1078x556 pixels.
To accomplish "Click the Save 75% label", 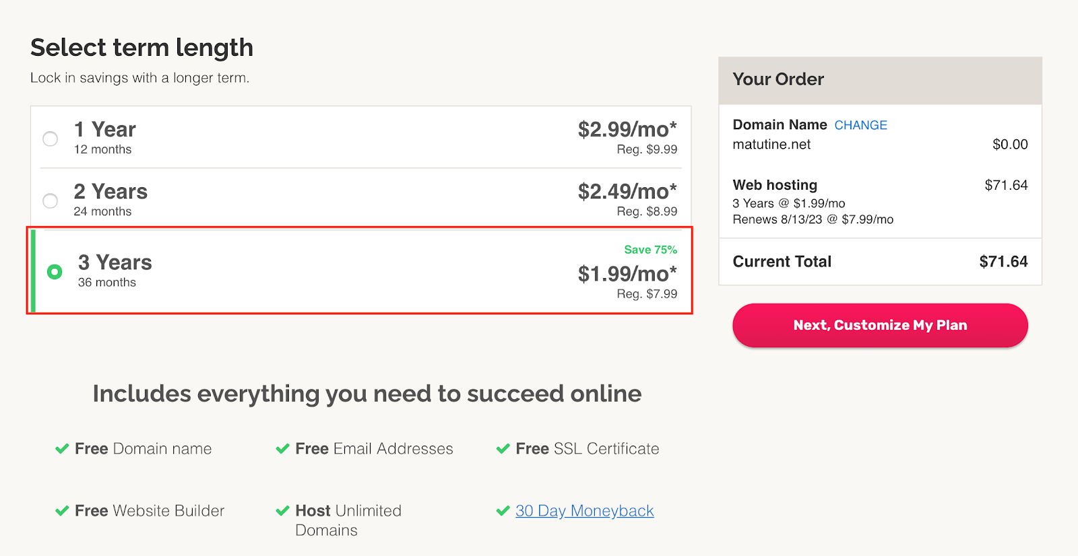I will [650, 250].
